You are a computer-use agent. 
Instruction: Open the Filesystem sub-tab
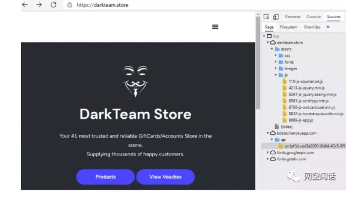[288, 27]
